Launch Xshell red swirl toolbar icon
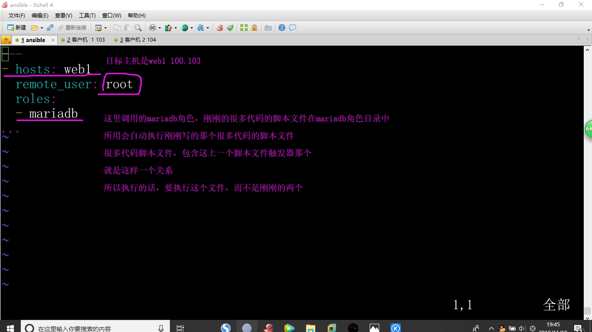 pyautogui.click(x=220, y=28)
